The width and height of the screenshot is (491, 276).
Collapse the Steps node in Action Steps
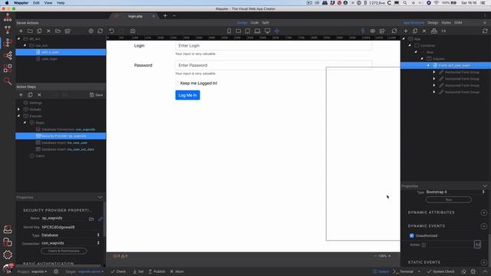(x=25, y=123)
